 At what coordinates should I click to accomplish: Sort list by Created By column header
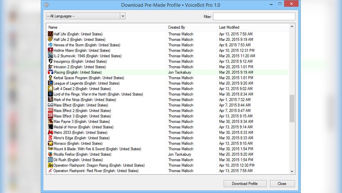(176, 28)
